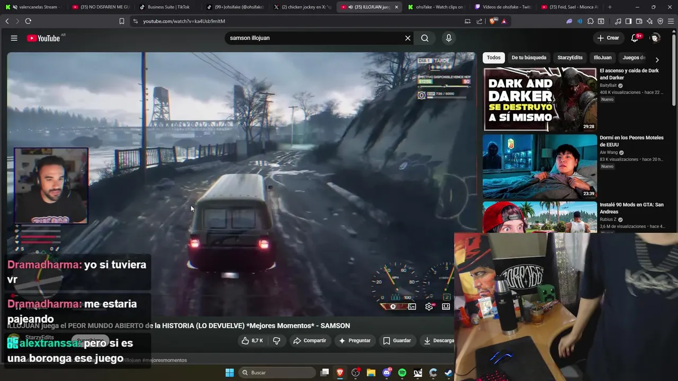Switch to NO DISPAREN ME tab

tap(101, 7)
